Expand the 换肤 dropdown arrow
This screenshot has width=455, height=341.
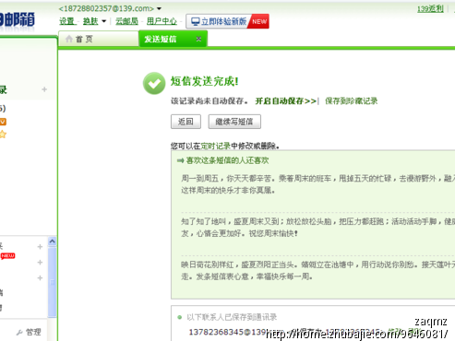[104, 21]
